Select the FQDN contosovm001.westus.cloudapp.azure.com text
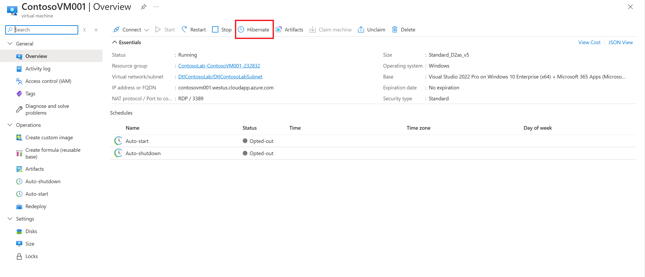Screen dimensions: 645x277 coord(226,88)
